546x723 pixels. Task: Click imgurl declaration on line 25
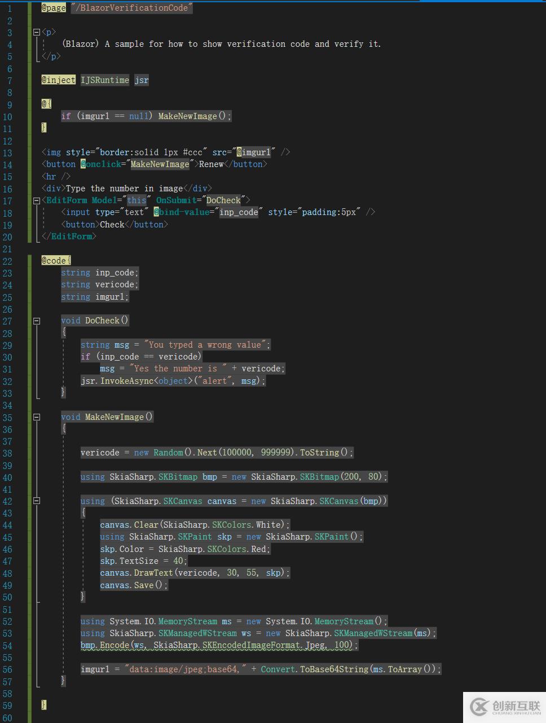point(109,297)
